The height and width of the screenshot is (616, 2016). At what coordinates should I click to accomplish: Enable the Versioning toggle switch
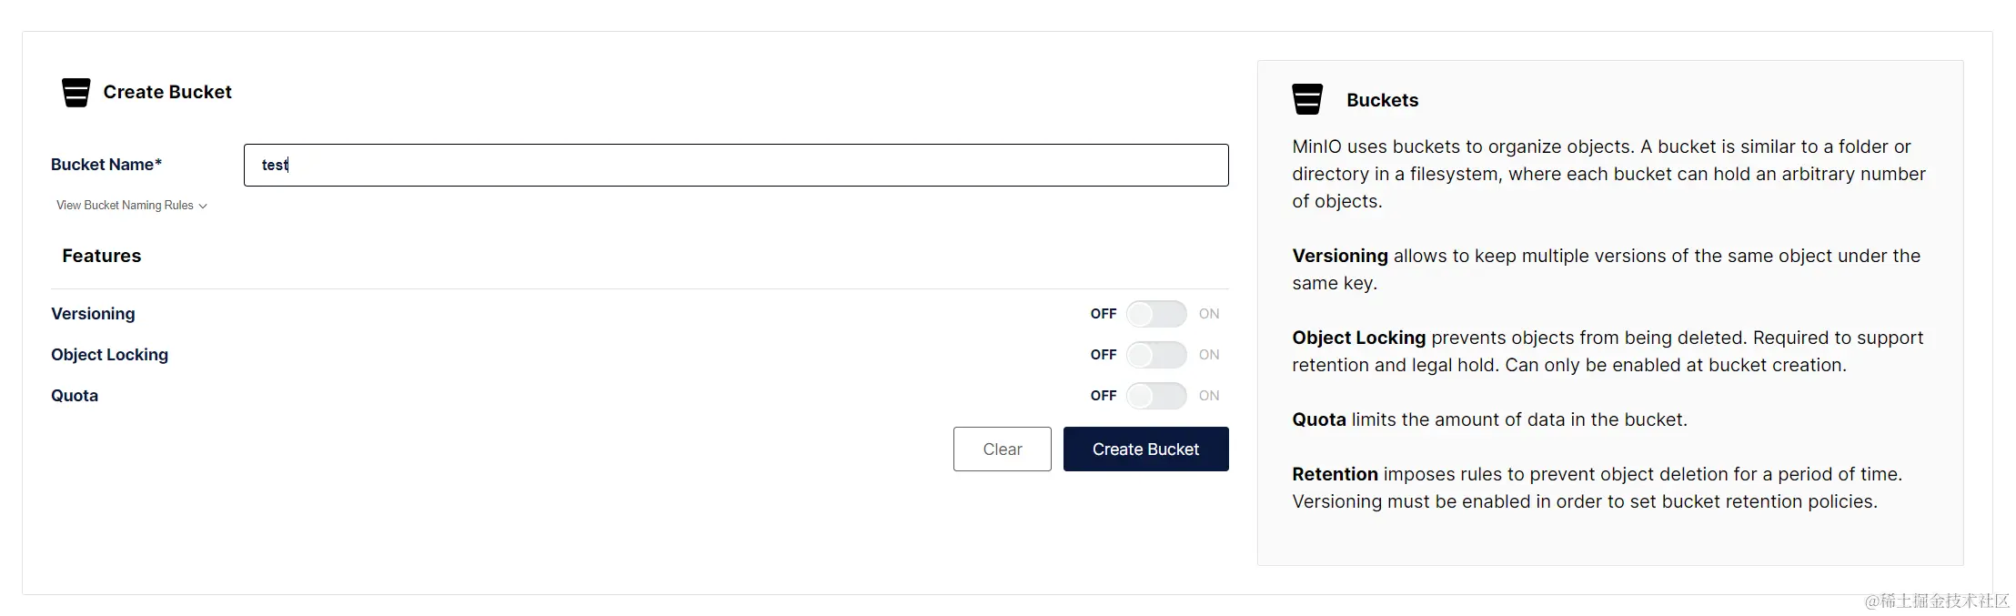point(1155,314)
